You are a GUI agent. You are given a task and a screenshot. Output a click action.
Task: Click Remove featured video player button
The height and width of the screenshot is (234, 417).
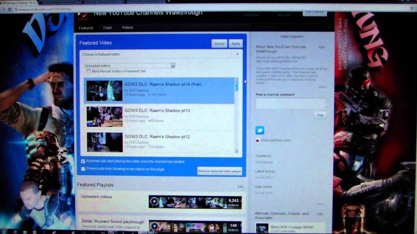220,171
